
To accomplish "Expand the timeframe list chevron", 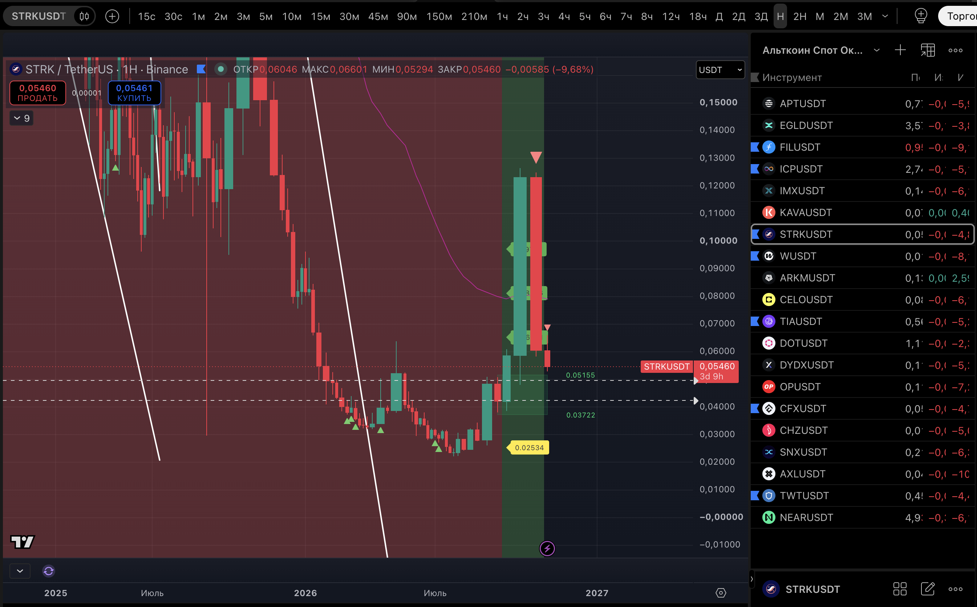I will [x=885, y=16].
